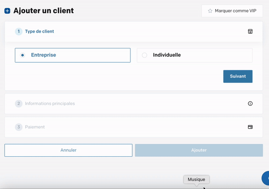Mark the client as VIP
269x189 pixels.
click(x=232, y=11)
